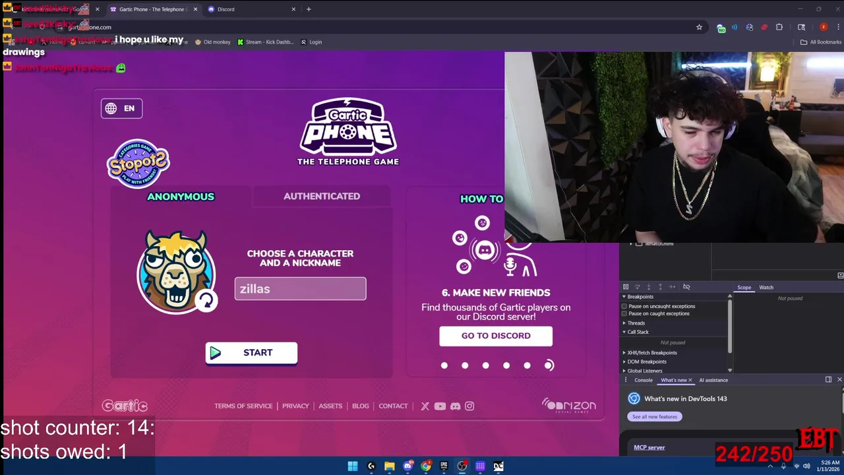Click the Step over debugger icon
844x475 pixels.
tap(637, 287)
